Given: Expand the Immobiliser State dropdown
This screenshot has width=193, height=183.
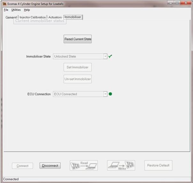Looking at the screenshot, I should [x=105, y=56].
